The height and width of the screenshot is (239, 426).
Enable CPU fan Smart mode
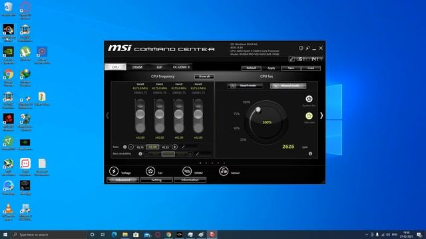(x=245, y=86)
